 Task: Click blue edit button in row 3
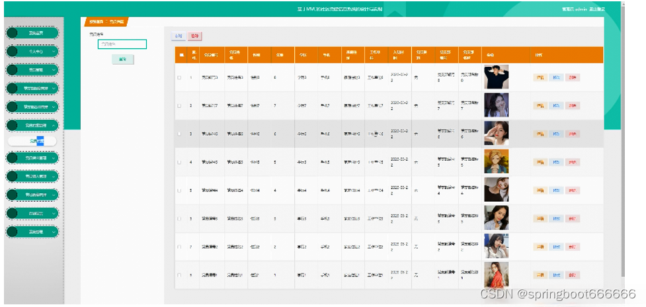tap(556, 134)
